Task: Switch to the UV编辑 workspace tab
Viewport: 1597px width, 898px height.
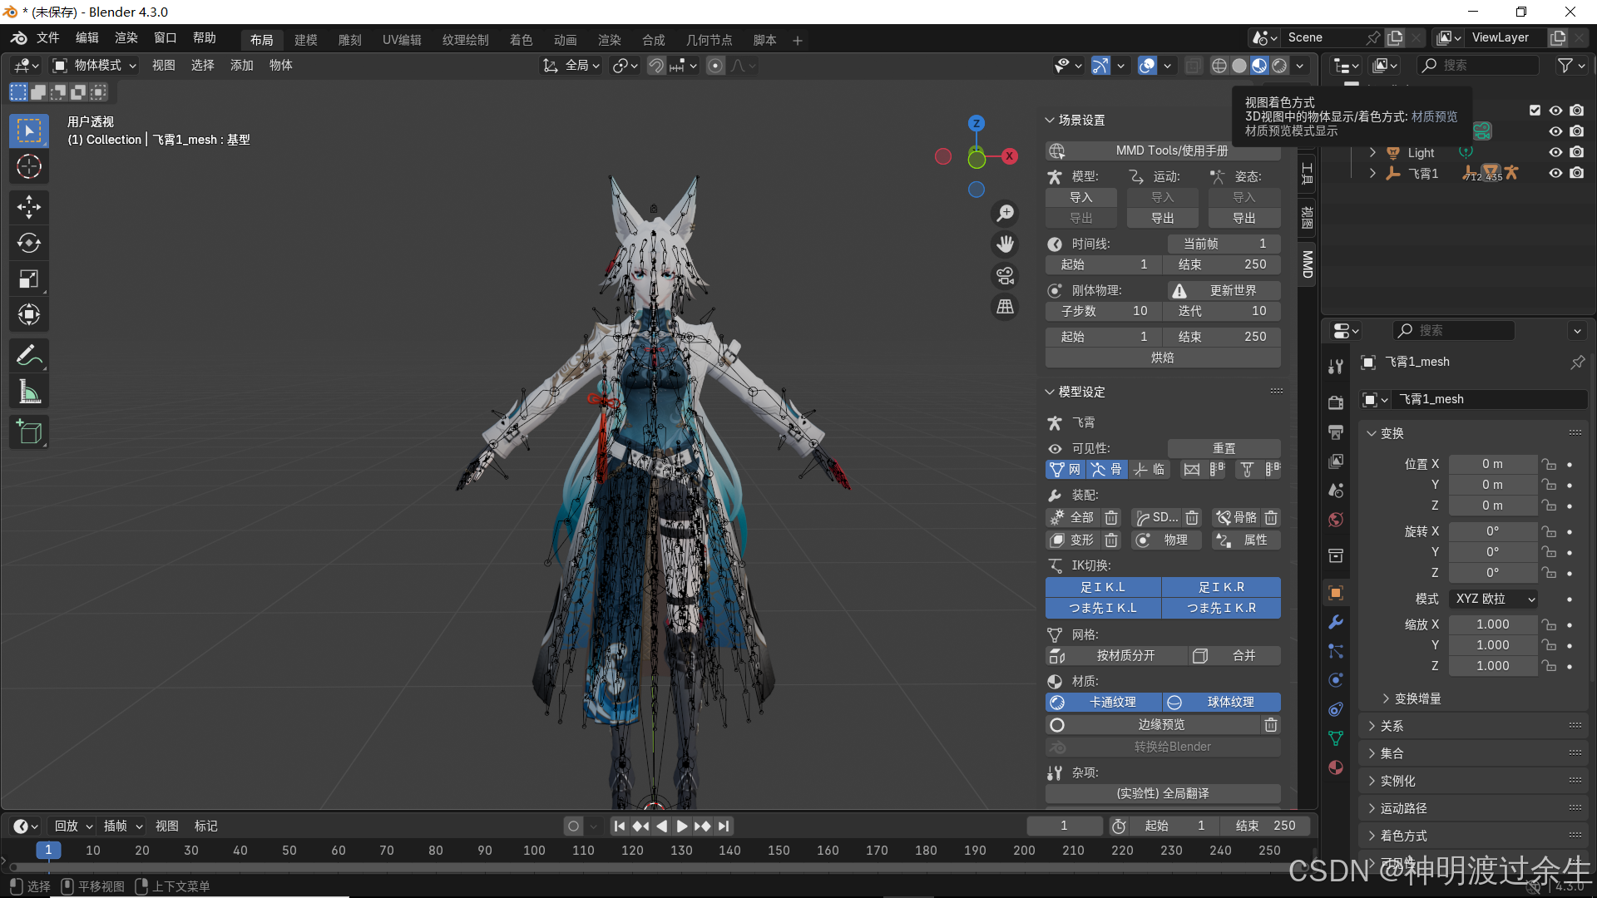Action: click(x=402, y=40)
